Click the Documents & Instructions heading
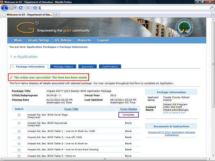Viewport: 215px width, 161px height. tap(171, 126)
